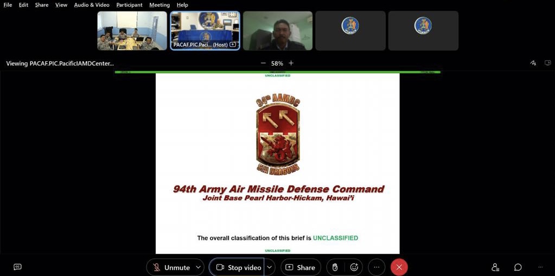Open the Help menu

[x=182, y=5]
